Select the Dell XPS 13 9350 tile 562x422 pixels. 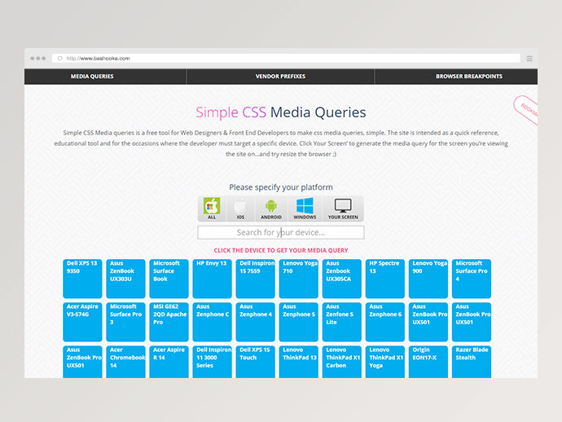coord(82,279)
